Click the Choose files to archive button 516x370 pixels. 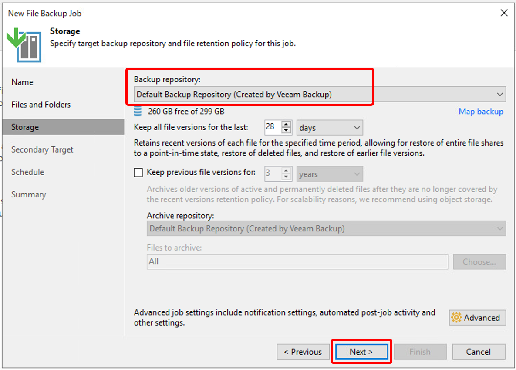pyautogui.click(x=479, y=262)
